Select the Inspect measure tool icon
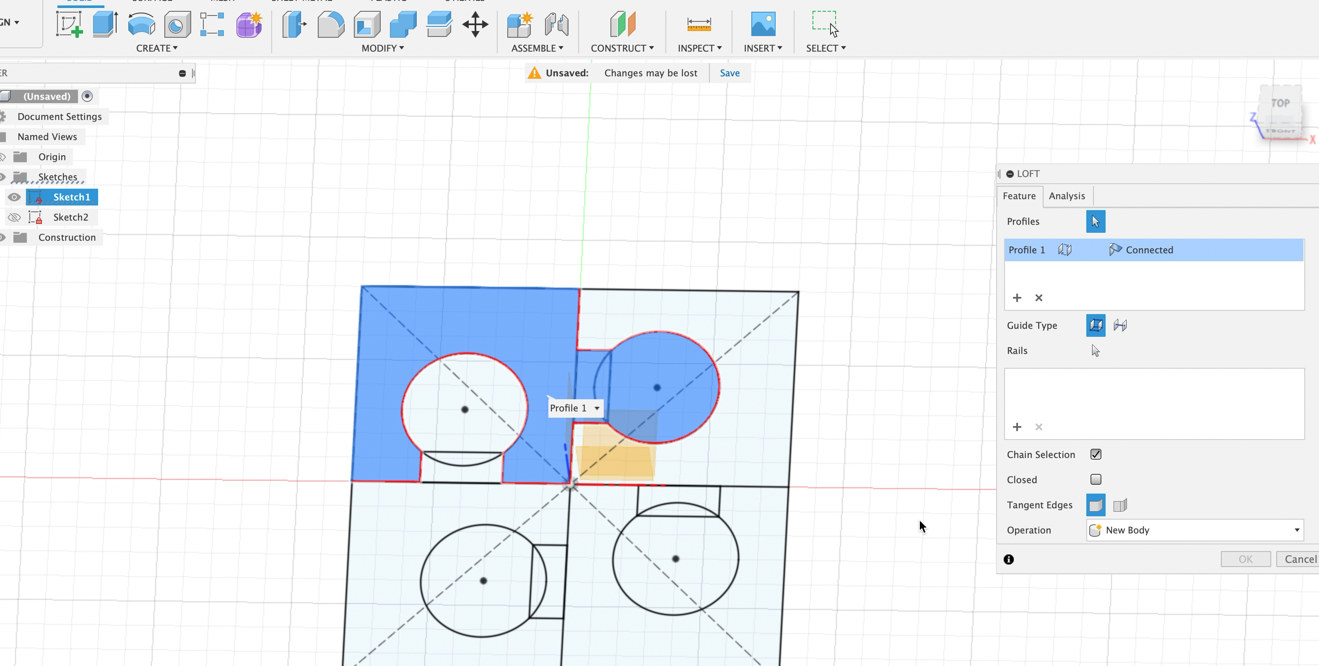 pyautogui.click(x=698, y=23)
